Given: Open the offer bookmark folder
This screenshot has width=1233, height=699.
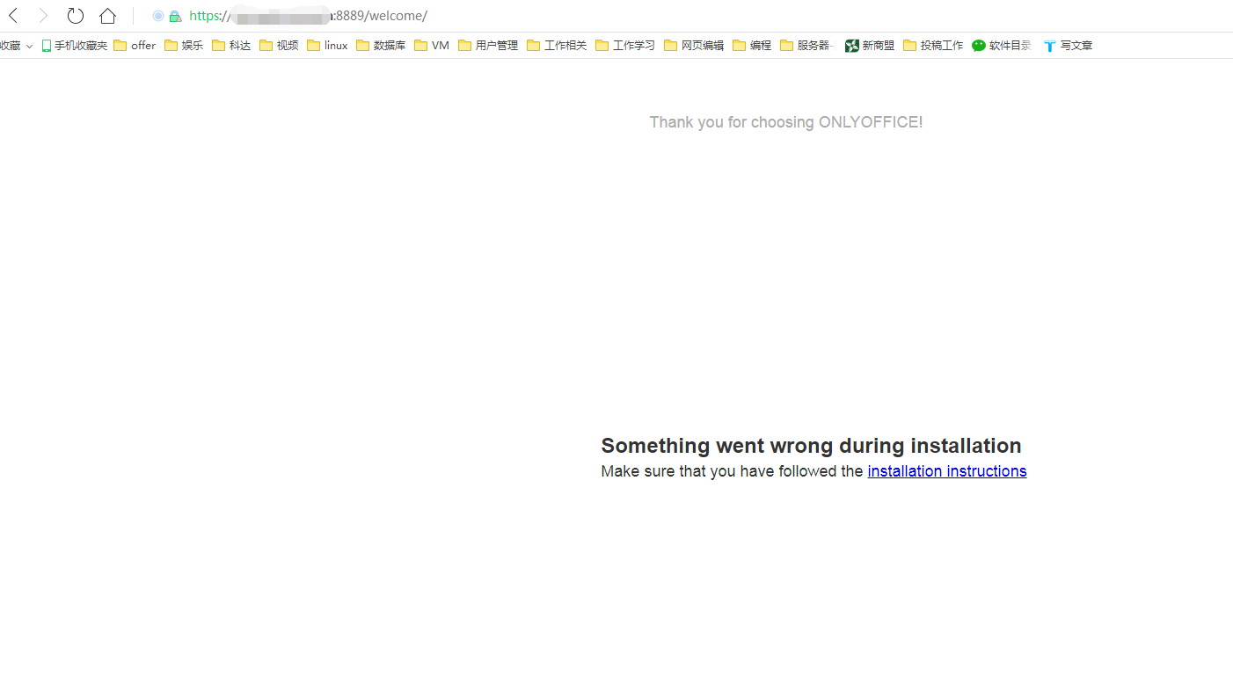Looking at the screenshot, I should click(x=135, y=46).
